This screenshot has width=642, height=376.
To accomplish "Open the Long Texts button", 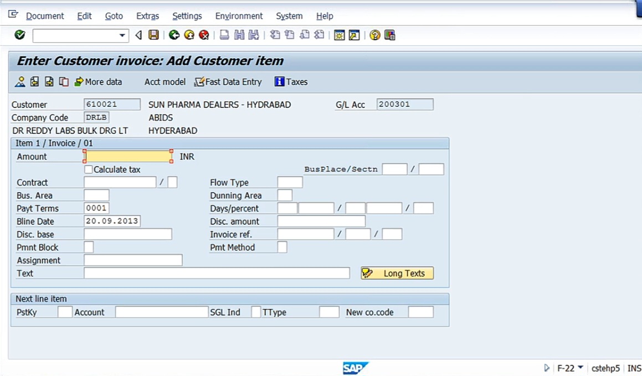I will coord(397,274).
